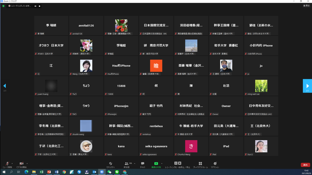
Task: Pause recording in top-left indicator
Action: tap(35, 6)
